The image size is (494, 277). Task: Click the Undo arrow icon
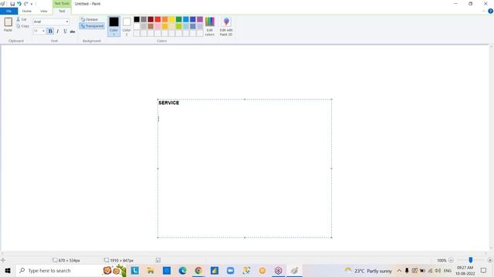(x=19, y=4)
